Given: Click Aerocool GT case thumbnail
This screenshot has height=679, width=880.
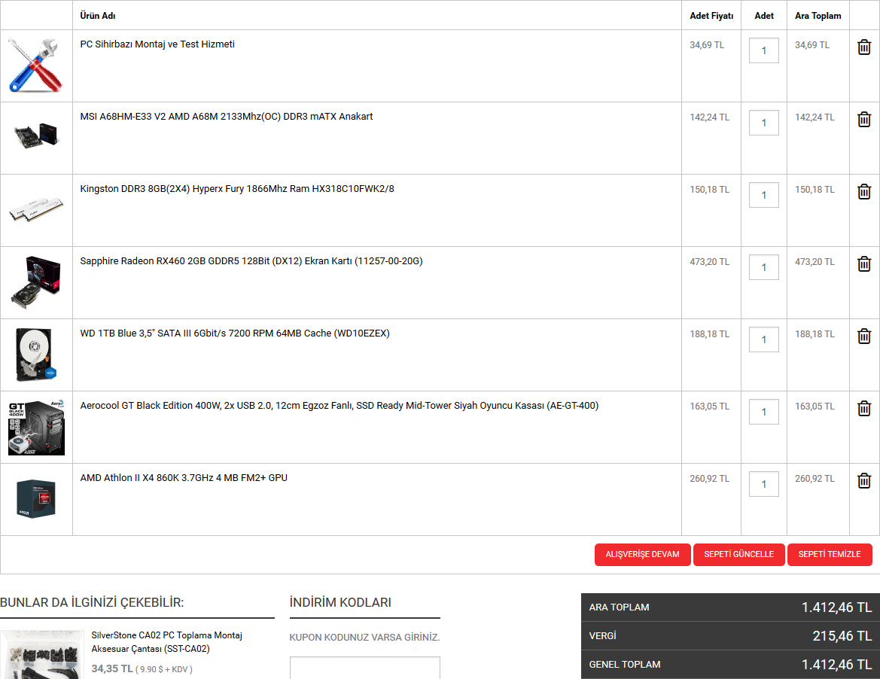Looking at the screenshot, I should (36, 427).
